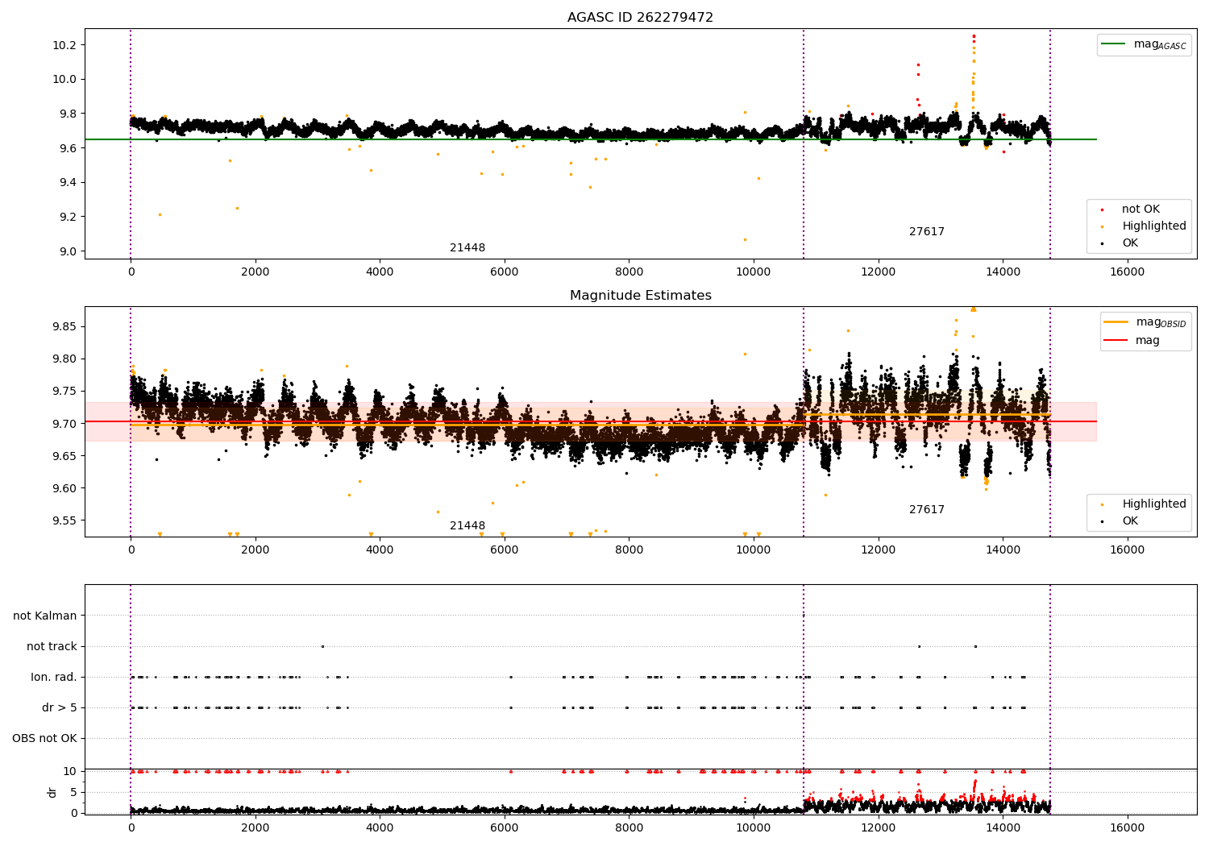Click the 8000 x-axis tick of top plot

(x=629, y=272)
